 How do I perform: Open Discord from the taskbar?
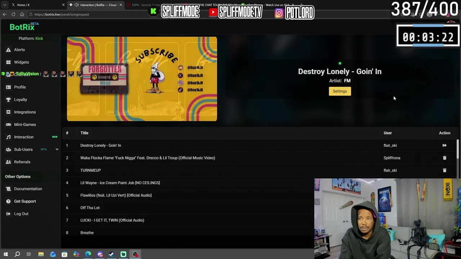[x=100, y=254]
